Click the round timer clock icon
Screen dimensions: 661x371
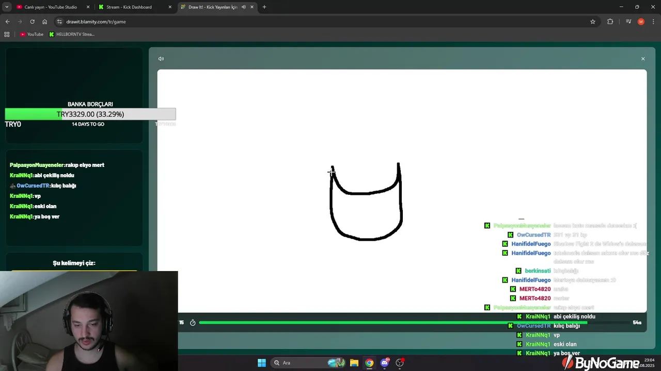point(193,323)
